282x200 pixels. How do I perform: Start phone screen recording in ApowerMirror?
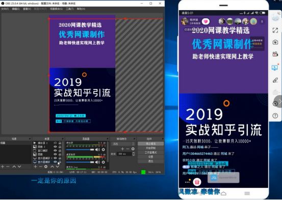coord(275,54)
